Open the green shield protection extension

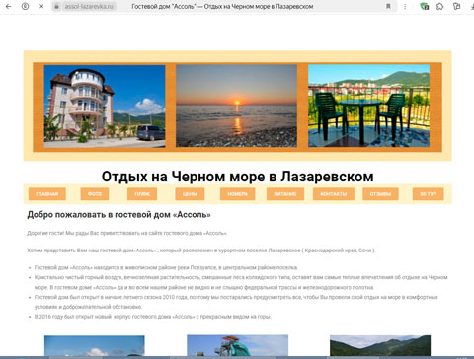pyautogui.click(x=425, y=6)
